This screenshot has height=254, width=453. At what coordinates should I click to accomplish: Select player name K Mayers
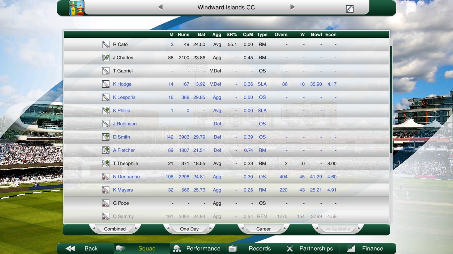click(x=123, y=190)
